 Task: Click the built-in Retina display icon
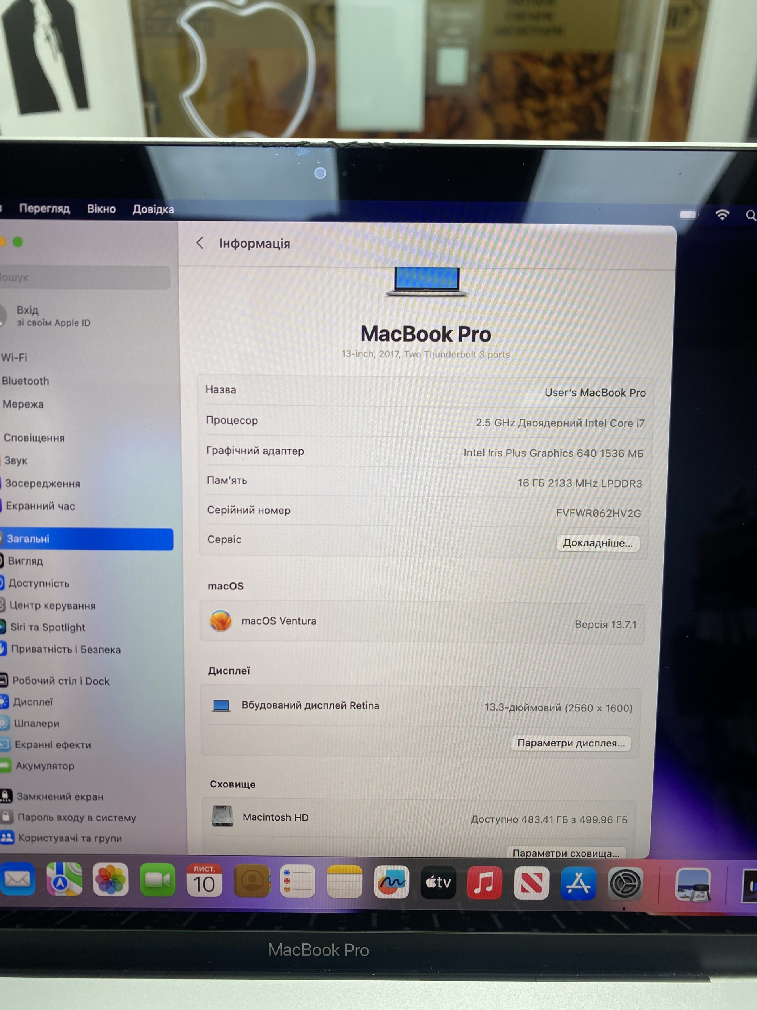point(221,705)
